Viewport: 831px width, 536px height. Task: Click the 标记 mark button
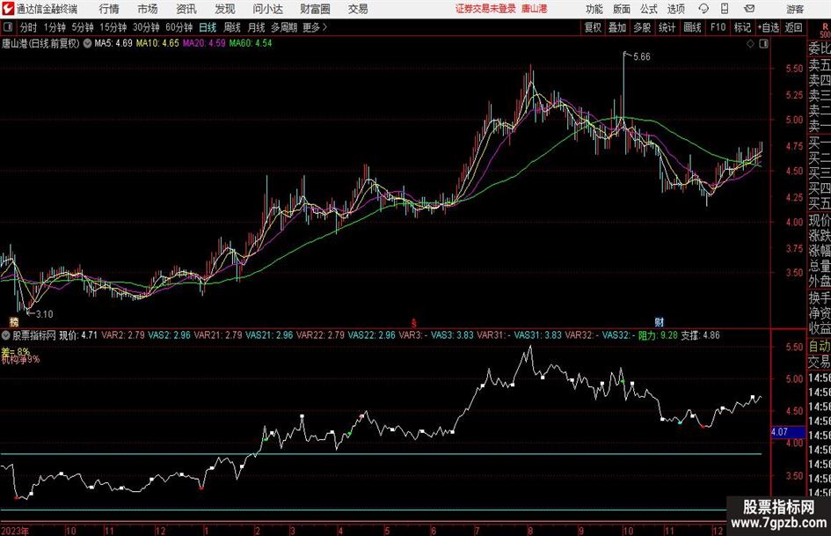(742, 27)
